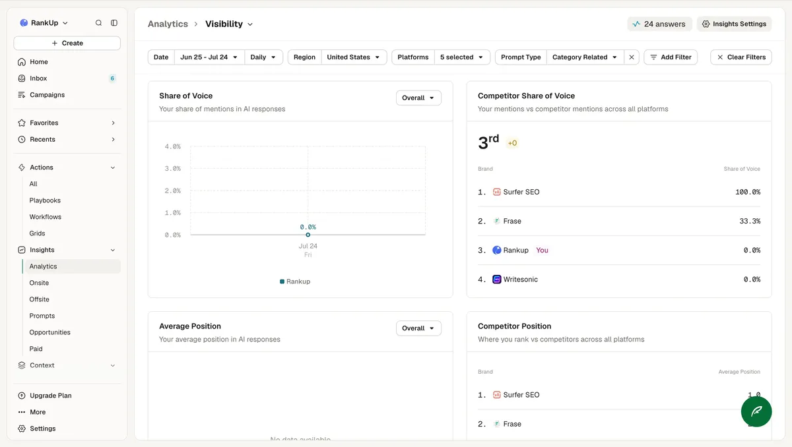Image resolution: width=792 pixels, height=447 pixels.
Task: Click the Insights Settings gear icon
Action: [x=706, y=24]
